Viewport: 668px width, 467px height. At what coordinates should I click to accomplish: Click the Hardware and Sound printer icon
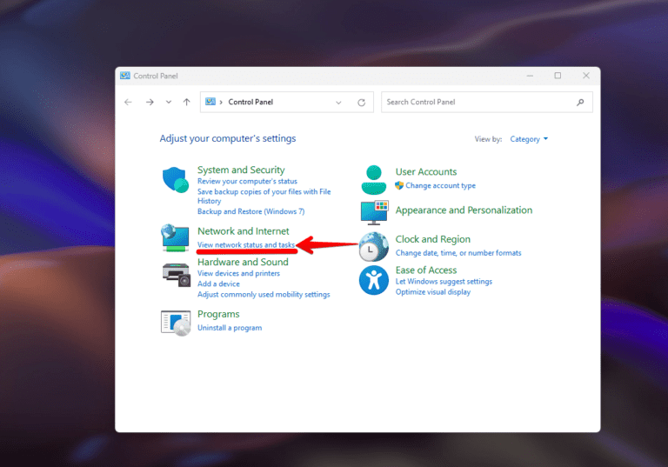pos(175,274)
